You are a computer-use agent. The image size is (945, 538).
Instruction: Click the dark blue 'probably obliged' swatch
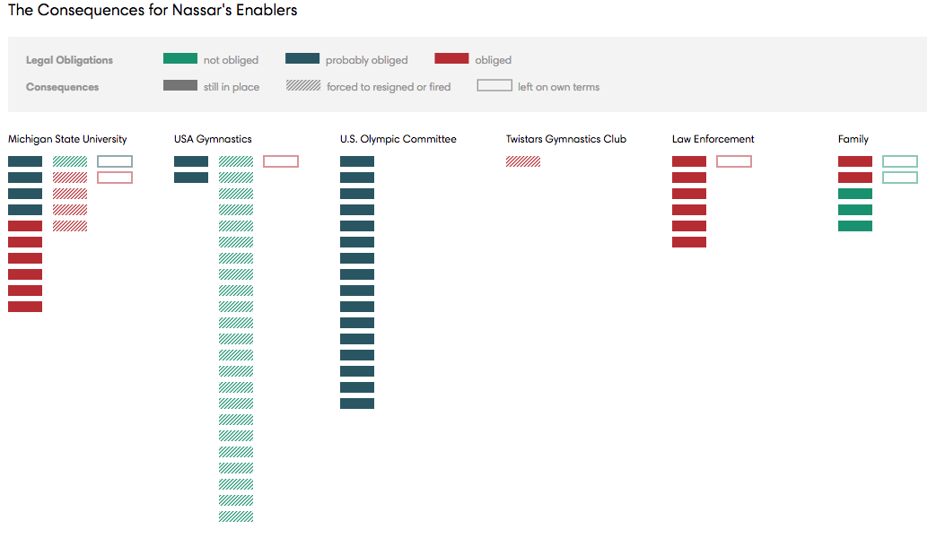pyautogui.click(x=302, y=59)
